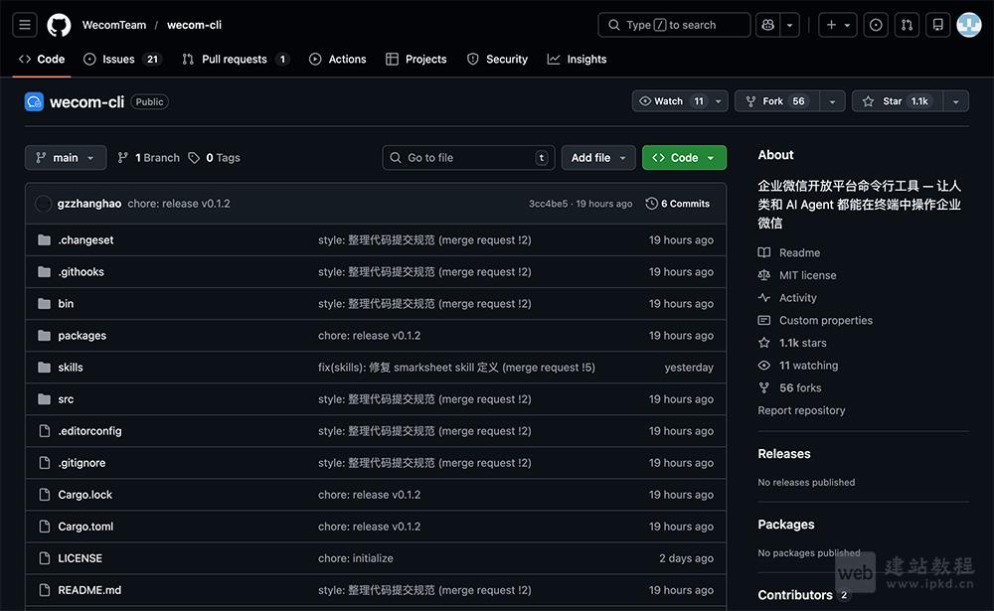Open the skills folder icon

click(x=44, y=367)
